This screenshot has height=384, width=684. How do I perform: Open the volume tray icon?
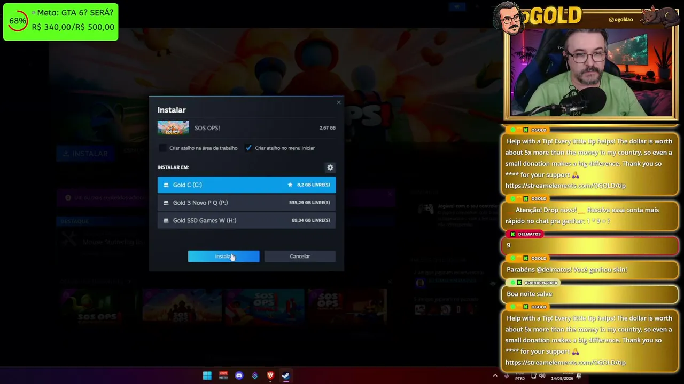click(x=542, y=375)
